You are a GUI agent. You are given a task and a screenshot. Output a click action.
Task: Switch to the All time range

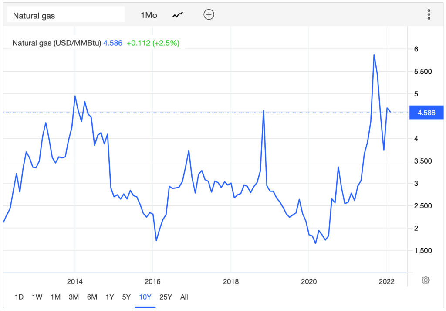point(184,297)
